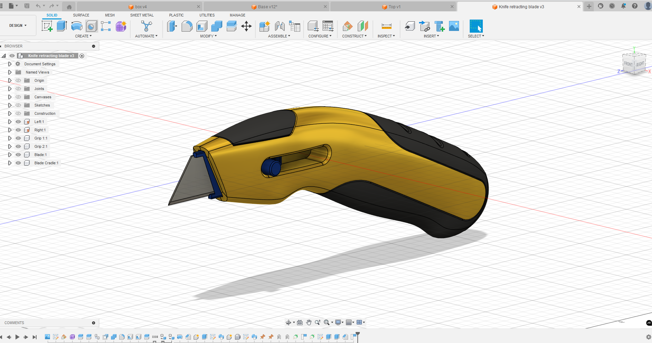Click the Insert Canvas image icon
This screenshot has height=343, width=652.
pos(454,26)
